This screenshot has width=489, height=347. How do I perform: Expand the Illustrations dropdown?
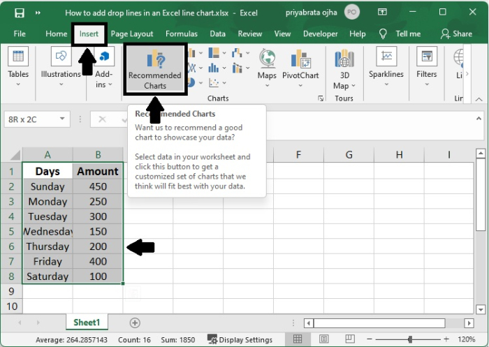pos(61,84)
